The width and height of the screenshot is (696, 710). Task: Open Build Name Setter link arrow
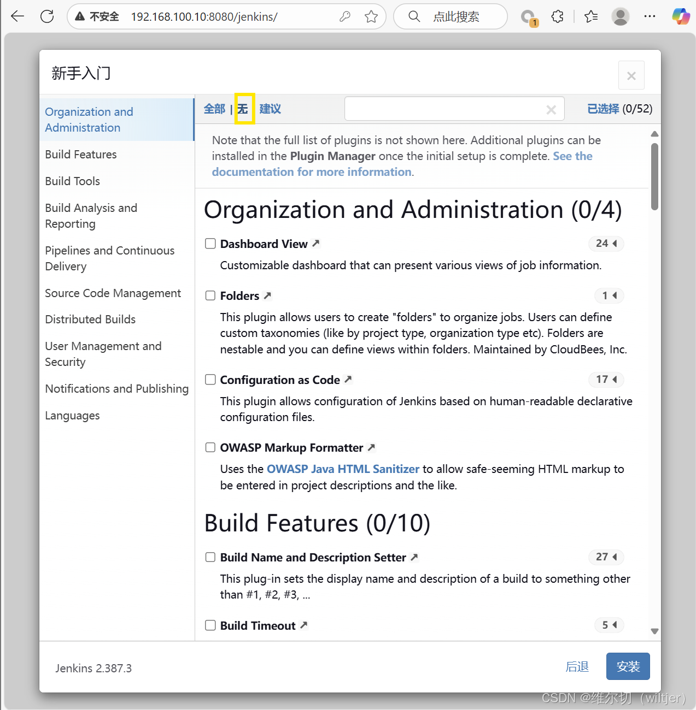414,557
